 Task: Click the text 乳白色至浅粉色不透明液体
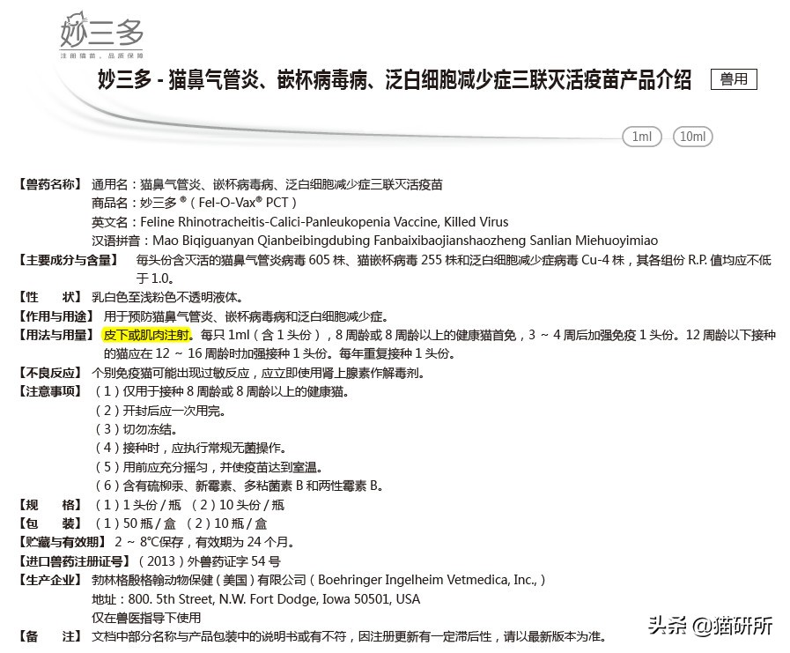click(x=166, y=298)
